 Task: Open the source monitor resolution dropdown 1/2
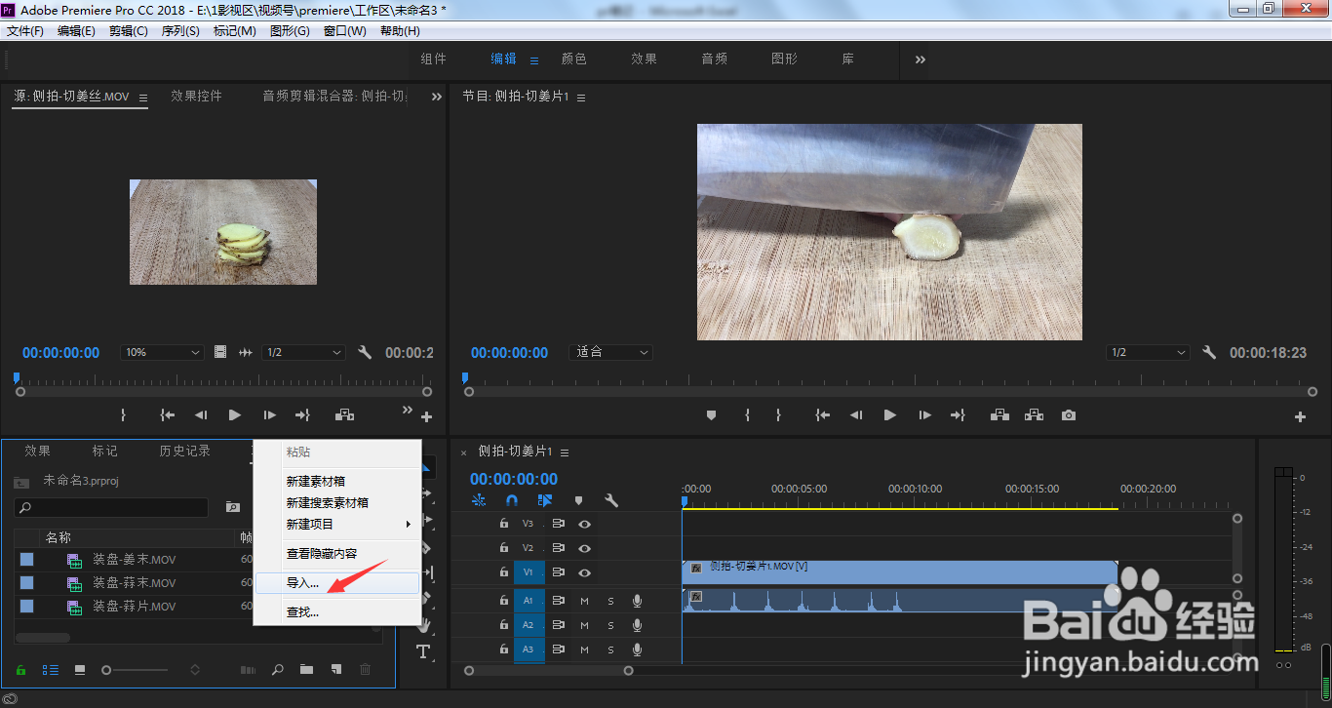(303, 352)
